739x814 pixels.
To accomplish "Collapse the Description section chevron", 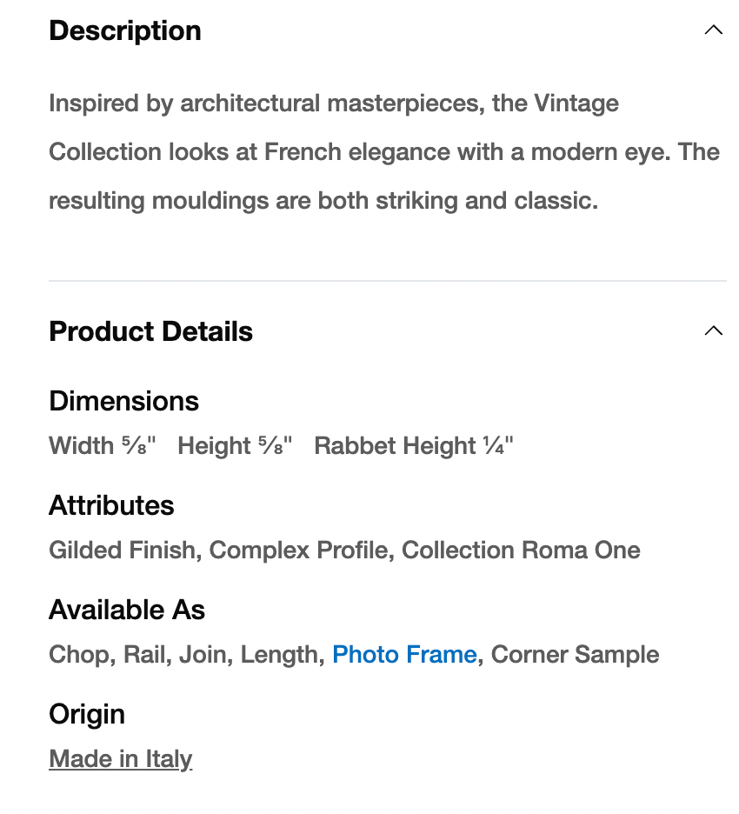I will click(x=713, y=30).
